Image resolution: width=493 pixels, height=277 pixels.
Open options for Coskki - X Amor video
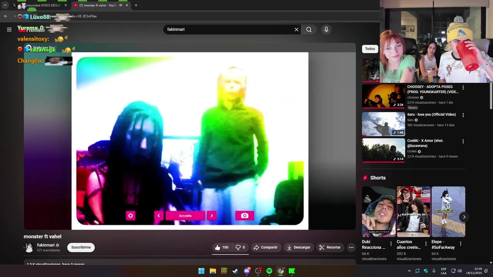[463, 142]
